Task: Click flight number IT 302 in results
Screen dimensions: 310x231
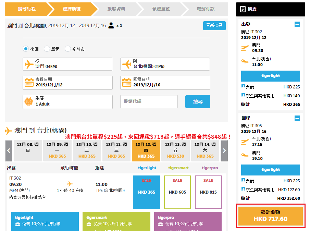Action: pos(15,178)
